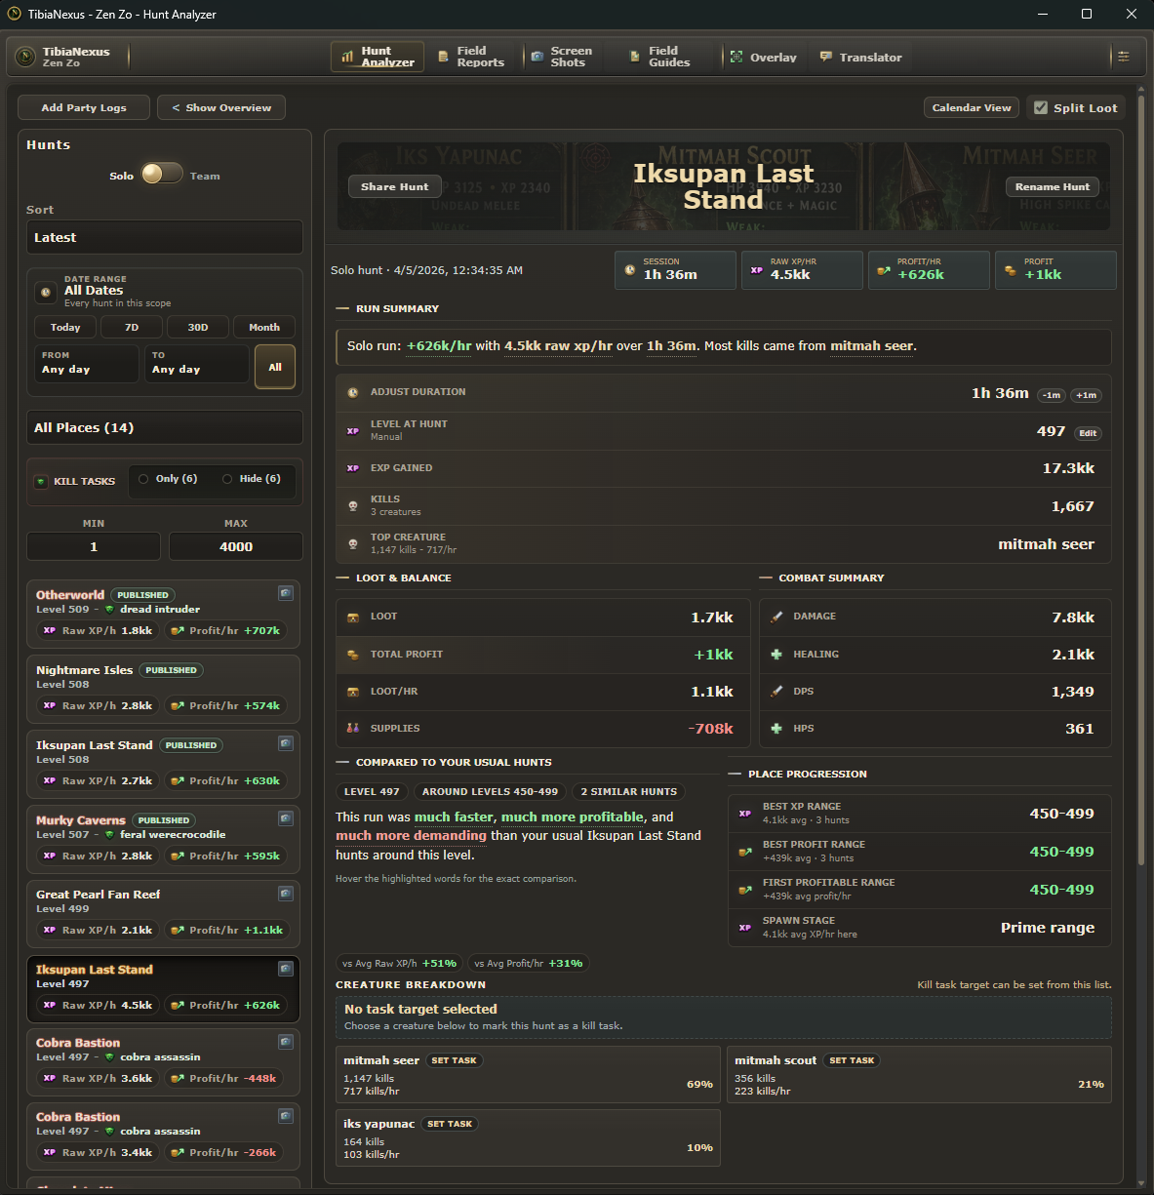This screenshot has width=1154, height=1195.
Task: Open the Sort dropdown showing Latest
Action: 165,237
